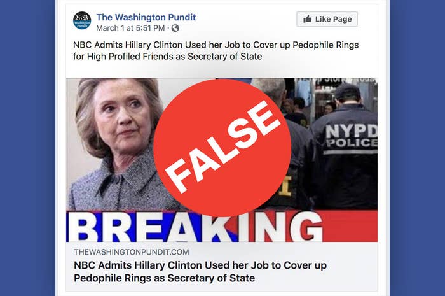
Task: Click the globe public privacy icon
Action: click(x=175, y=28)
